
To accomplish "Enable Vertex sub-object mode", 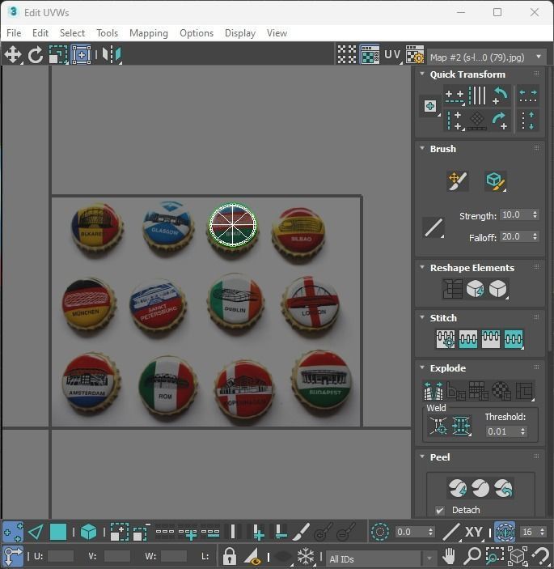I will (x=13, y=532).
